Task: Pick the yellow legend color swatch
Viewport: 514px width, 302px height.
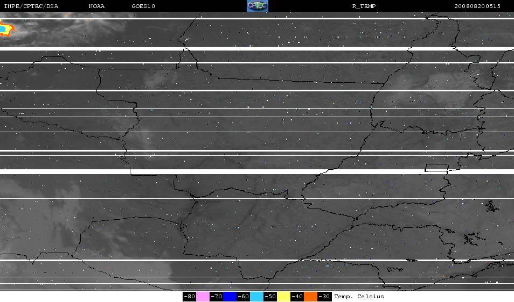Action: 284,296
